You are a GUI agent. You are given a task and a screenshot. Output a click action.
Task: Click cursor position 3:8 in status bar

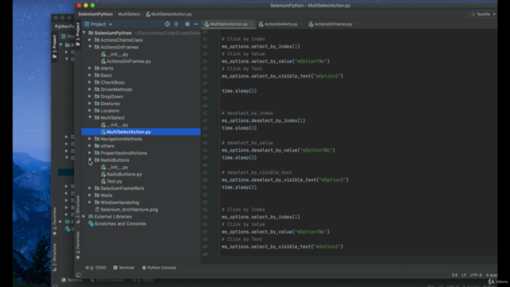tap(454, 275)
